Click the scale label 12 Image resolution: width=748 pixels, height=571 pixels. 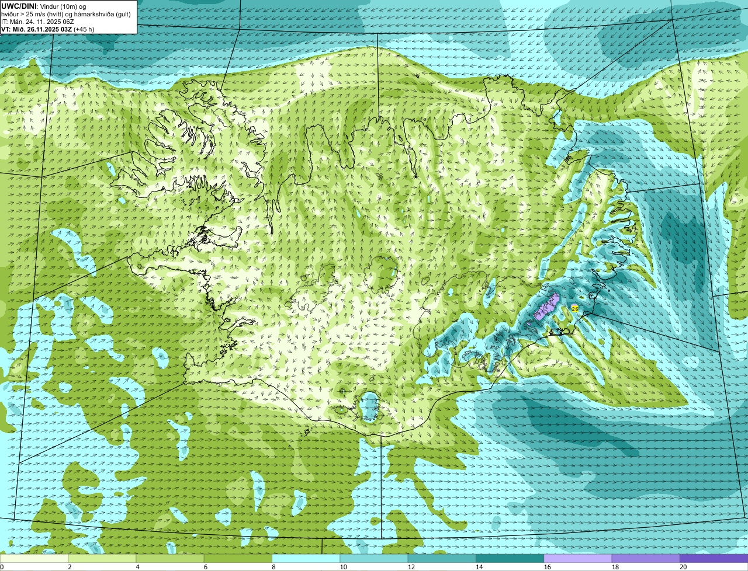pos(411,567)
